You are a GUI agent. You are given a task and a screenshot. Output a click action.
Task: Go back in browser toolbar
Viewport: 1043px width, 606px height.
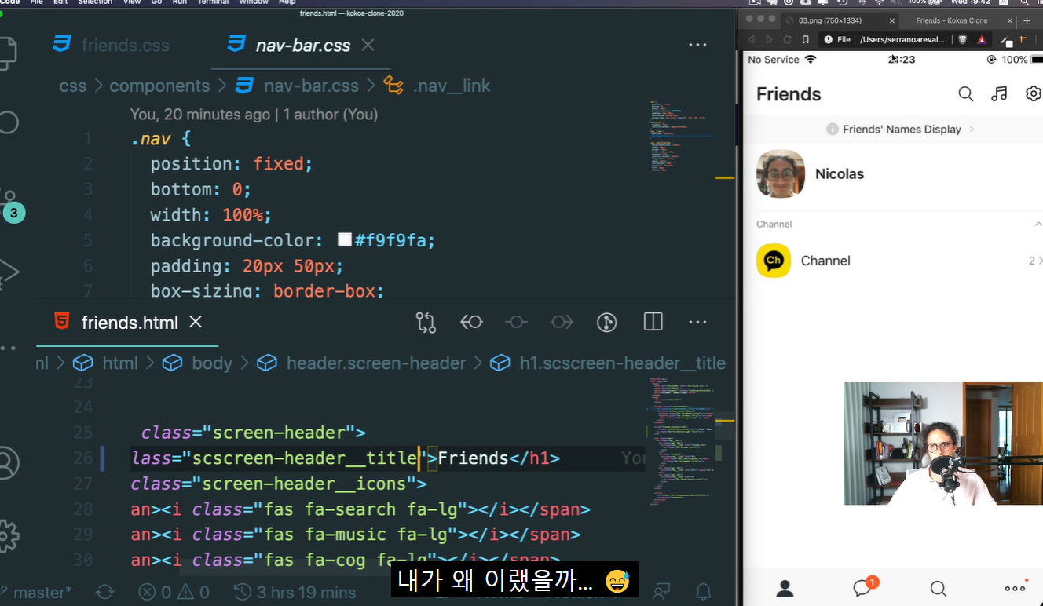pos(751,39)
